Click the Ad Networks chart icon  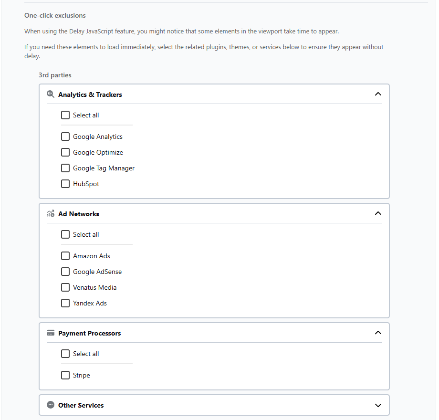point(51,213)
